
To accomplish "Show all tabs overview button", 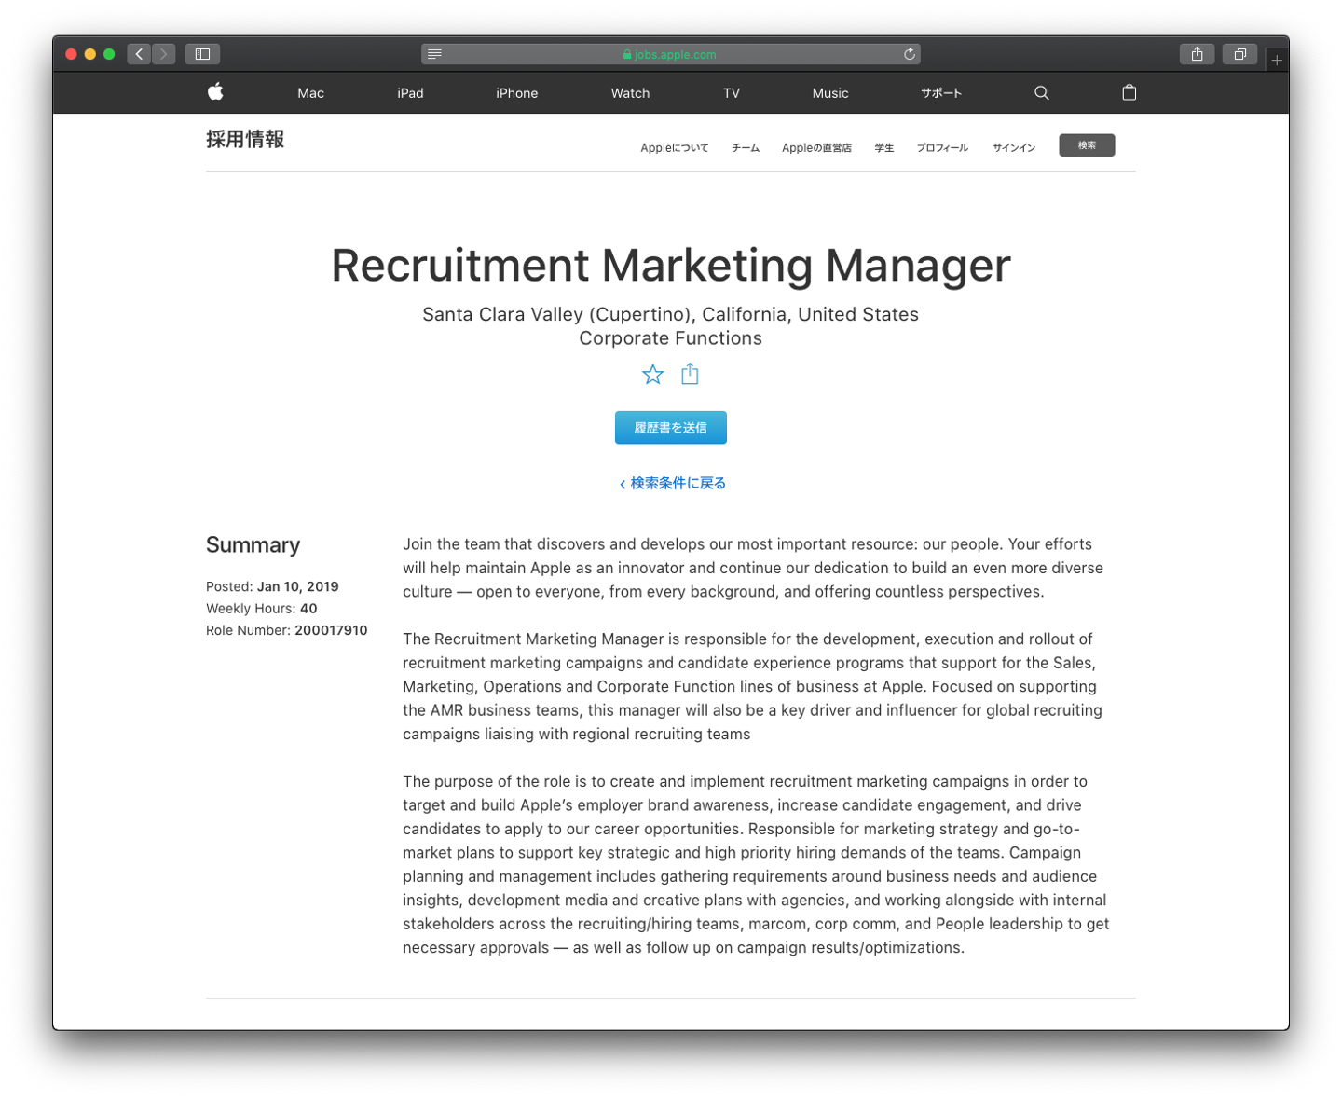I will click(1239, 54).
